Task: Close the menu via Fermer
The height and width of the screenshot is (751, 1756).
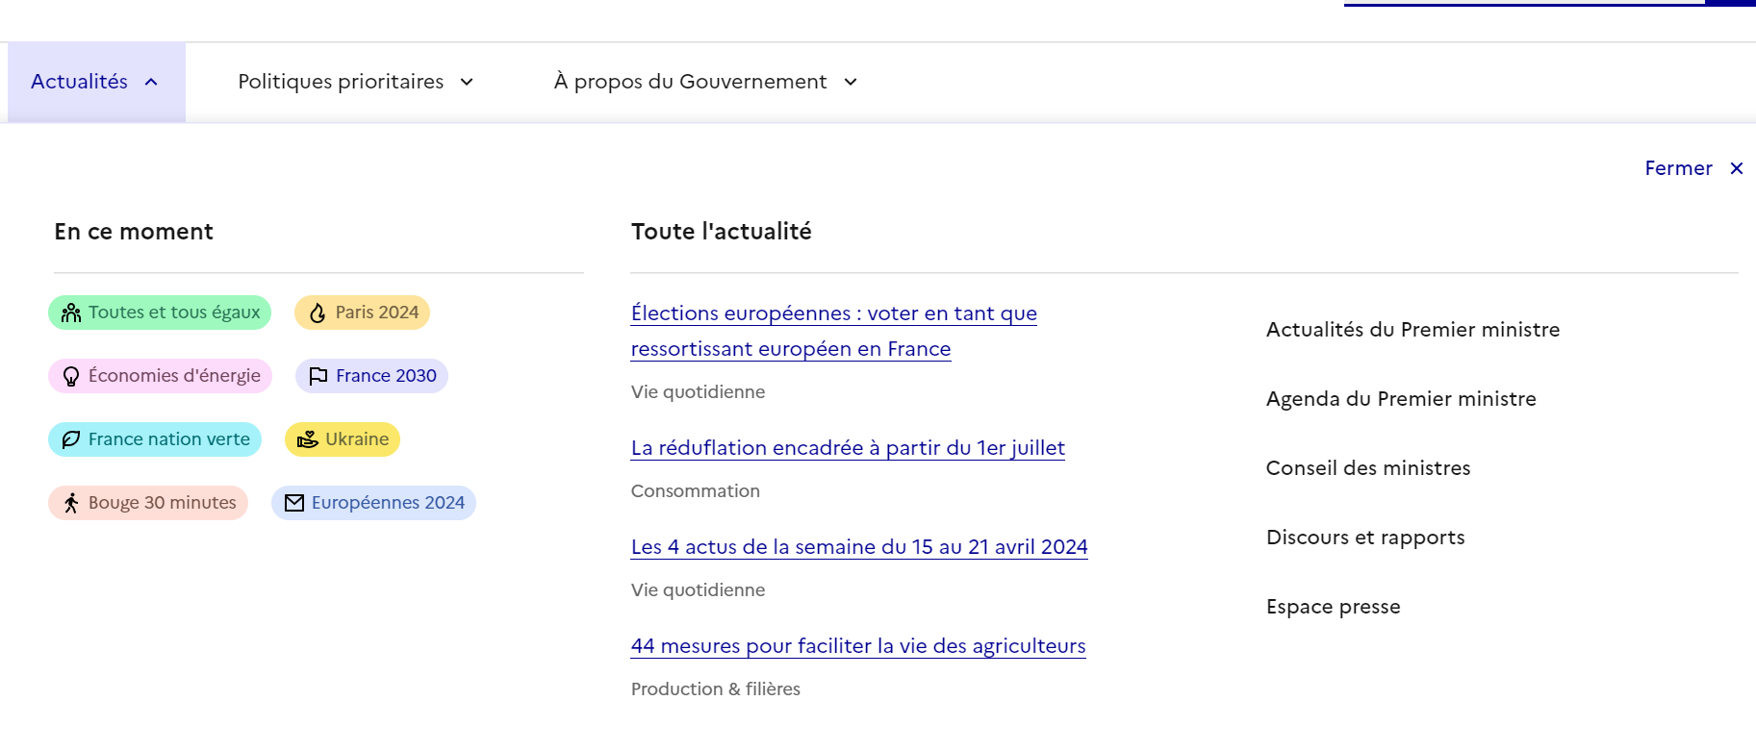Action: tap(1693, 168)
